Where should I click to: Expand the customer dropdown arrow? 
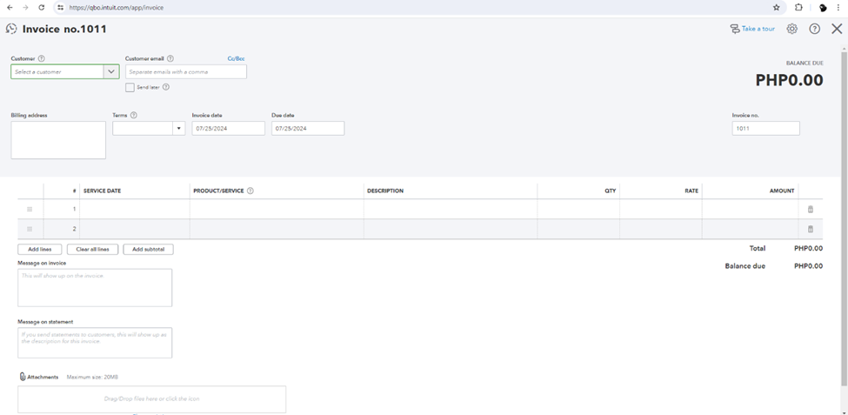pyautogui.click(x=111, y=71)
